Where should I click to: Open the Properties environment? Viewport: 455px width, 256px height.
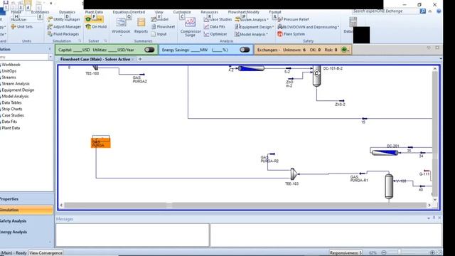point(26,199)
